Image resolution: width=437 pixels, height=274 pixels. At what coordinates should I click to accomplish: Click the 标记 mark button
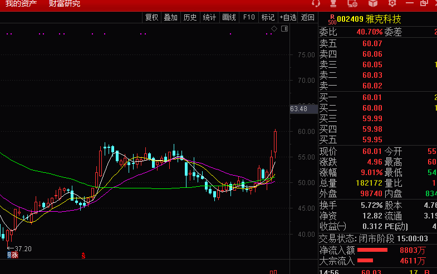click(268, 18)
